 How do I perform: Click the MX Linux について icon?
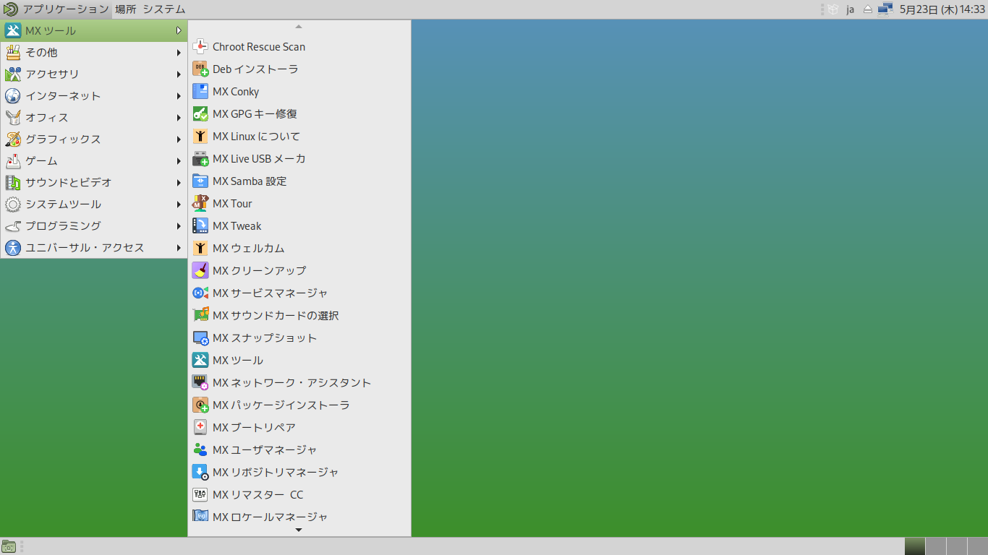point(200,137)
